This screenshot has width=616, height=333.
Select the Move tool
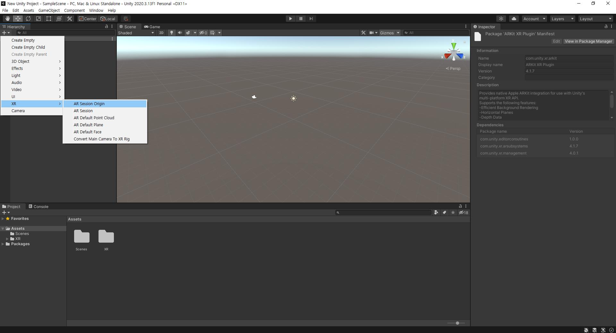(x=18, y=19)
